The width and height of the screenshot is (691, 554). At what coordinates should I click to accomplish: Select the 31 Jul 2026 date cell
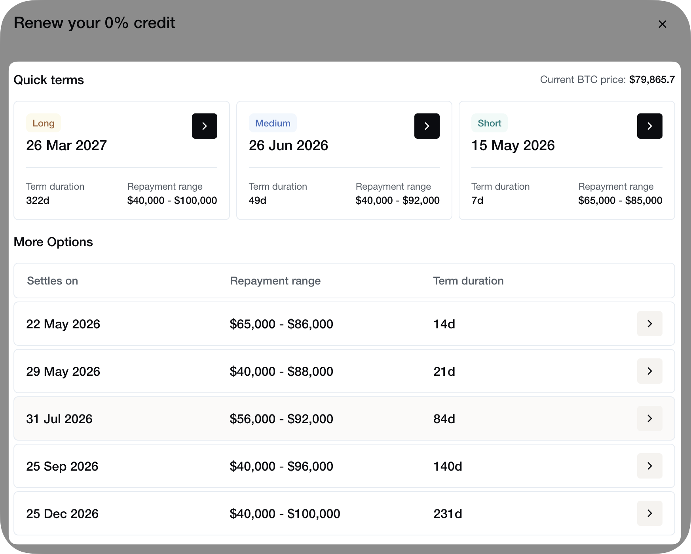pyautogui.click(x=59, y=419)
